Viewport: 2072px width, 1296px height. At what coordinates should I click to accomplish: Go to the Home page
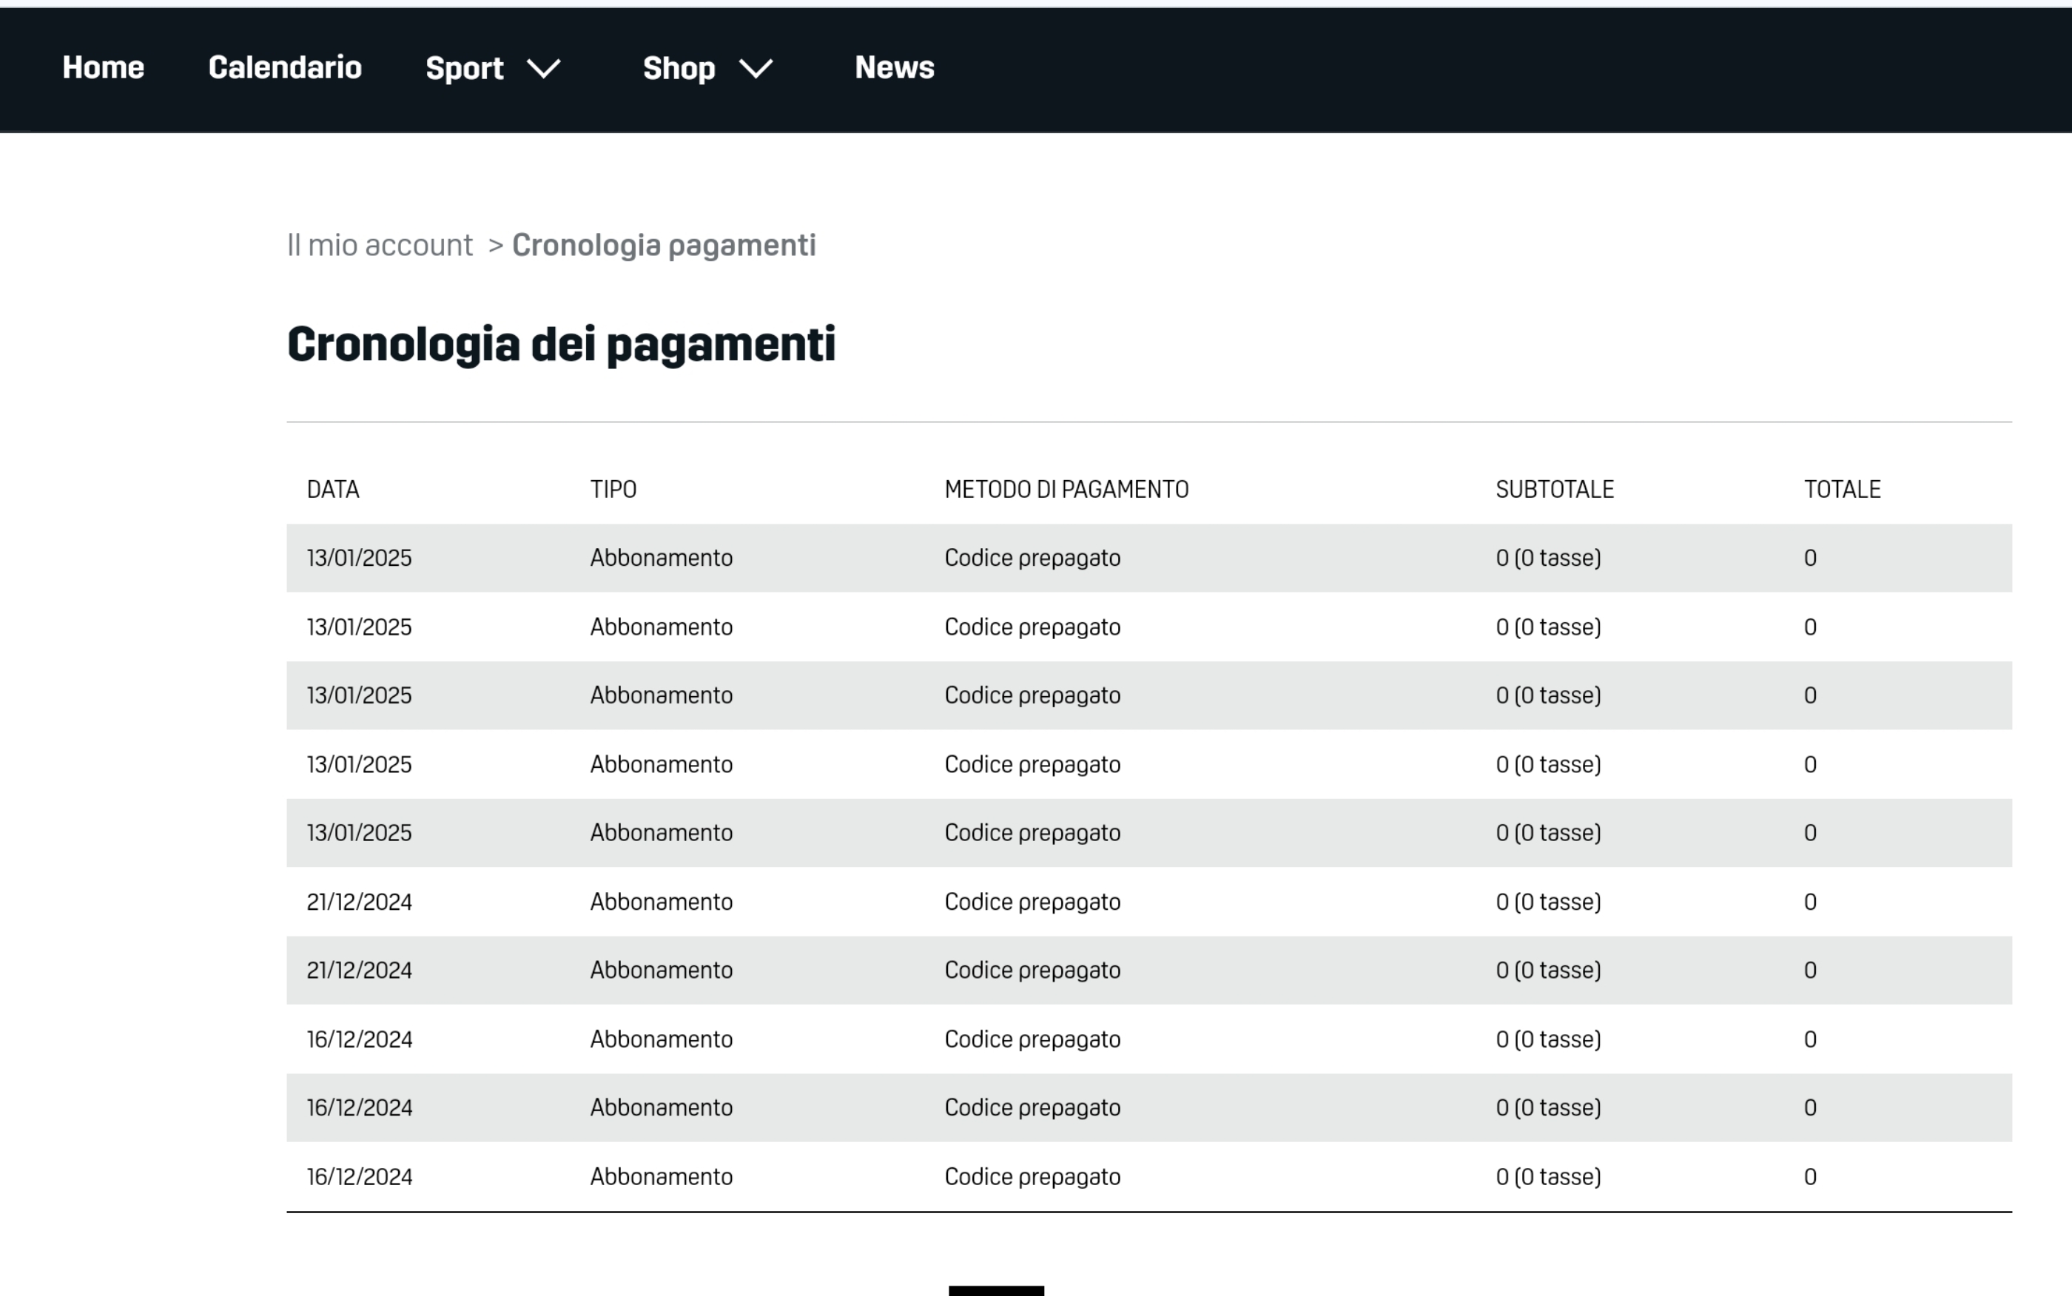[103, 68]
